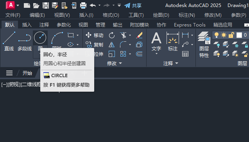Expand the fillet tool dropdown arrow
Viewport: 249px width, 142px height.
(x=130, y=45)
